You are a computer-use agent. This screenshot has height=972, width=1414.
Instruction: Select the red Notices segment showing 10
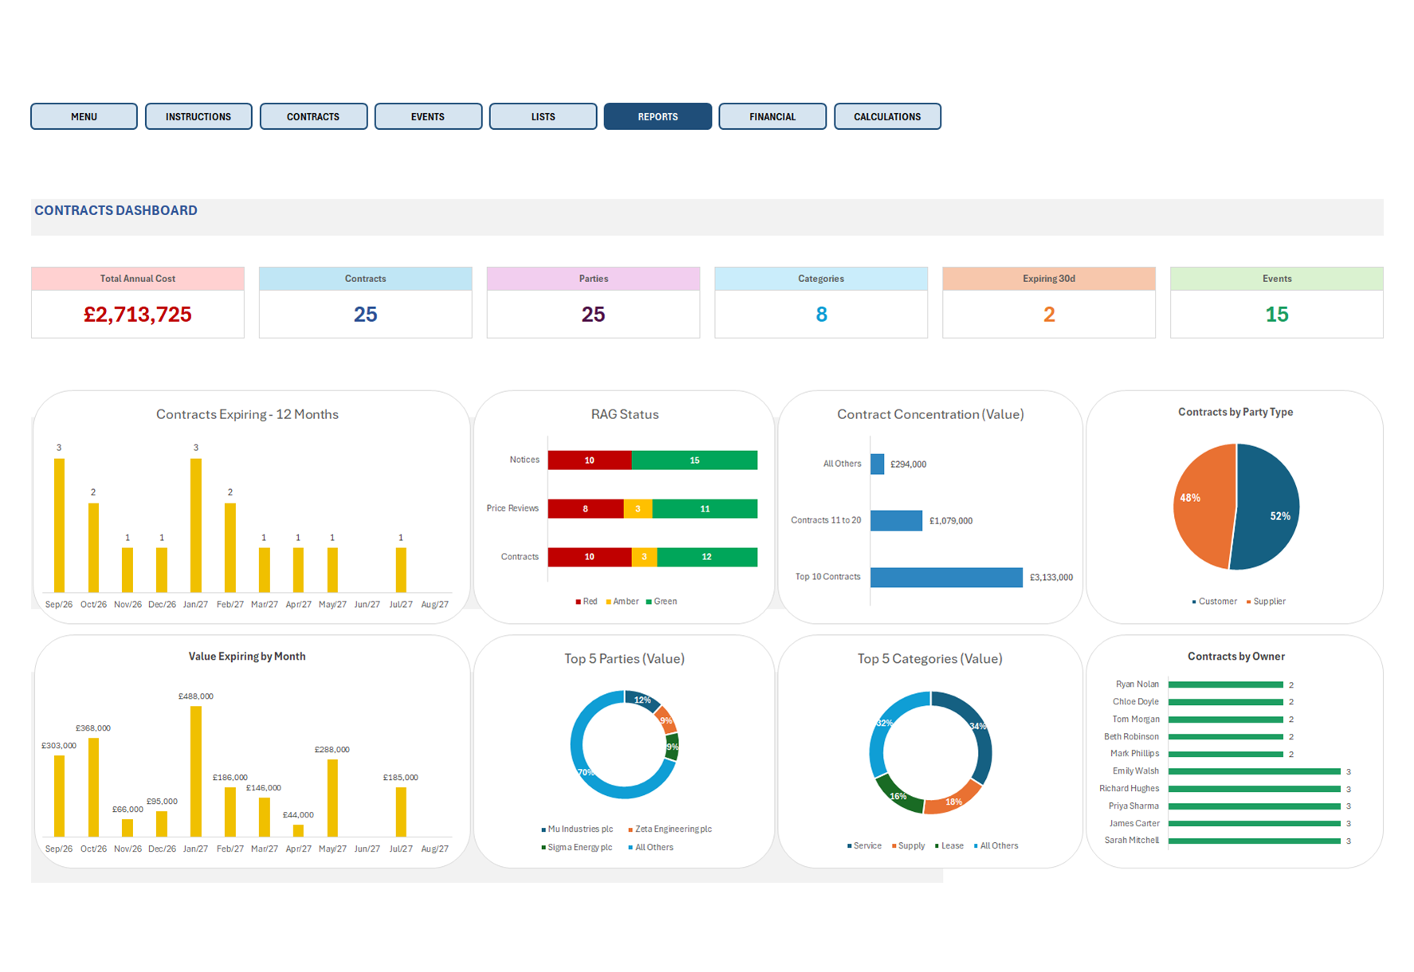pos(590,461)
